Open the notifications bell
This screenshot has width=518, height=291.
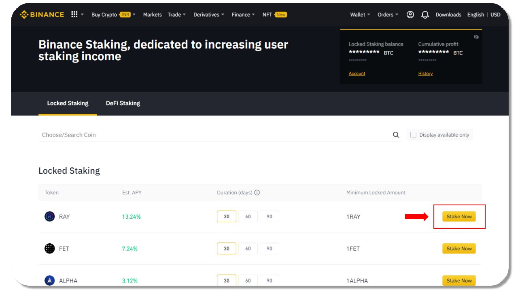coord(425,15)
